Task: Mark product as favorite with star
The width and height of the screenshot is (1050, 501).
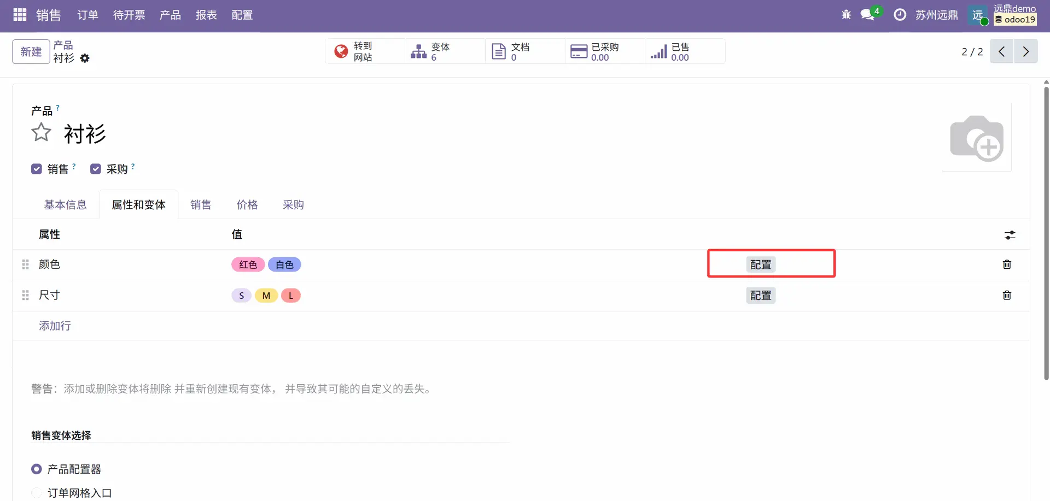Action: pyautogui.click(x=41, y=133)
